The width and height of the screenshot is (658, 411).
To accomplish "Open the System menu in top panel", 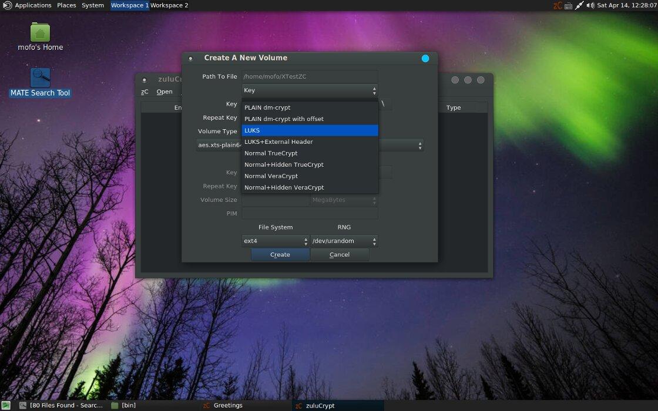I will pyautogui.click(x=93, y=5).
